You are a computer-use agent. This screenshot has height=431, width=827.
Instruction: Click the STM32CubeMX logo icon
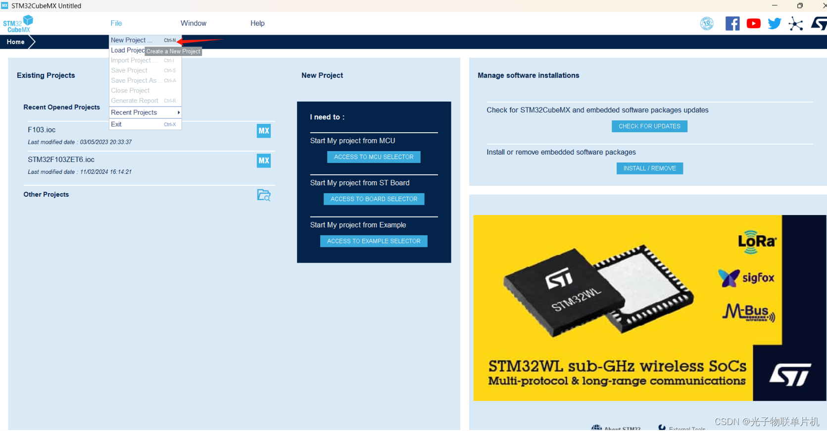pyautogui.click(x=18, y=24)
